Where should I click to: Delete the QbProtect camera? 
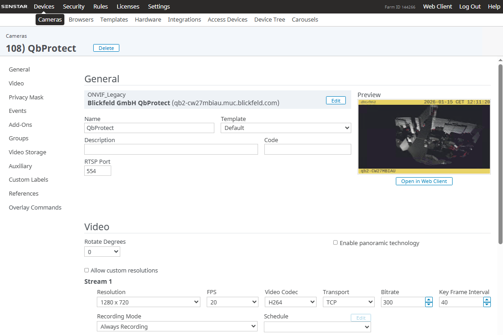106,48
